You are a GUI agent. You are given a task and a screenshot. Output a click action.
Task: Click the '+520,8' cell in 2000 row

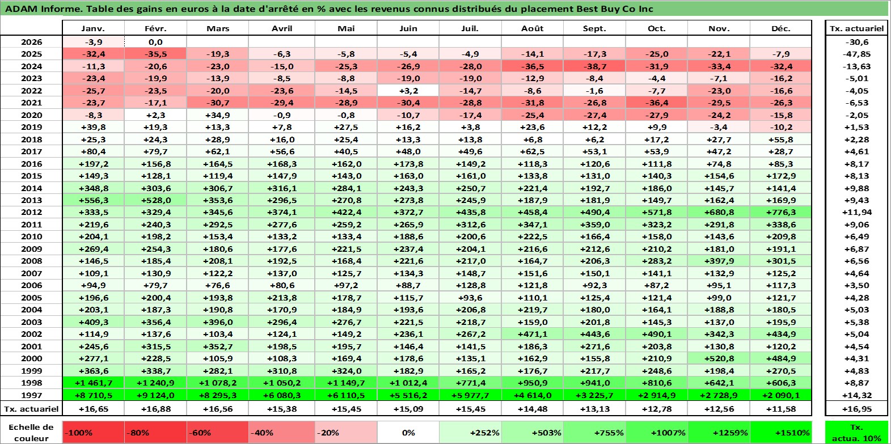(719, 358)
